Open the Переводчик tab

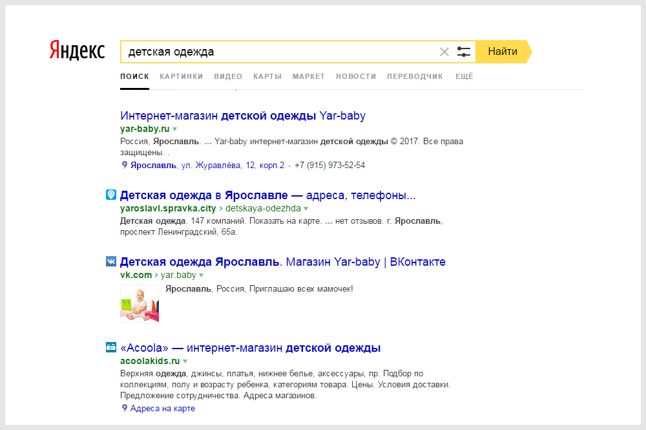coord(415,76)
